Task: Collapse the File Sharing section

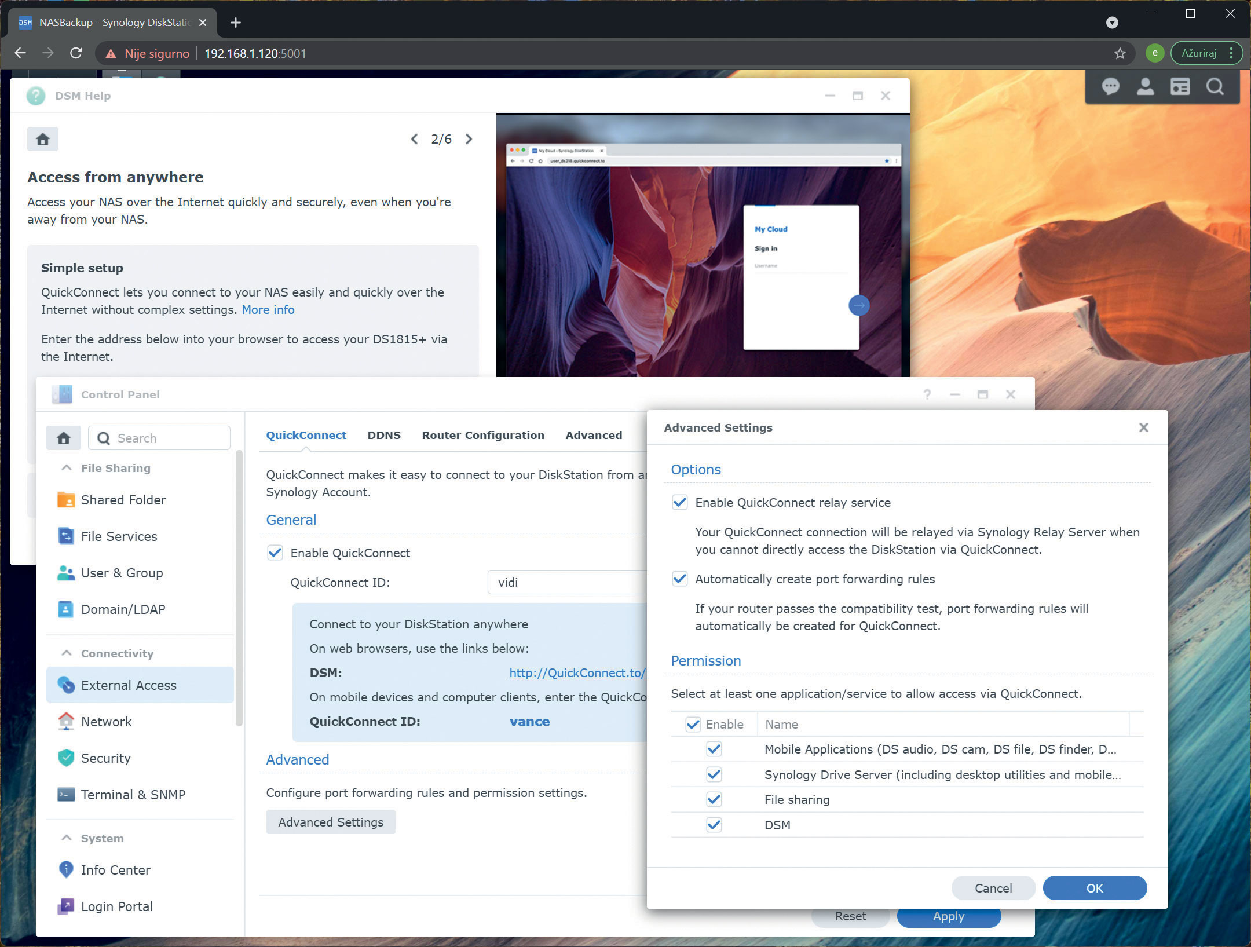Action: coord(67,468)
